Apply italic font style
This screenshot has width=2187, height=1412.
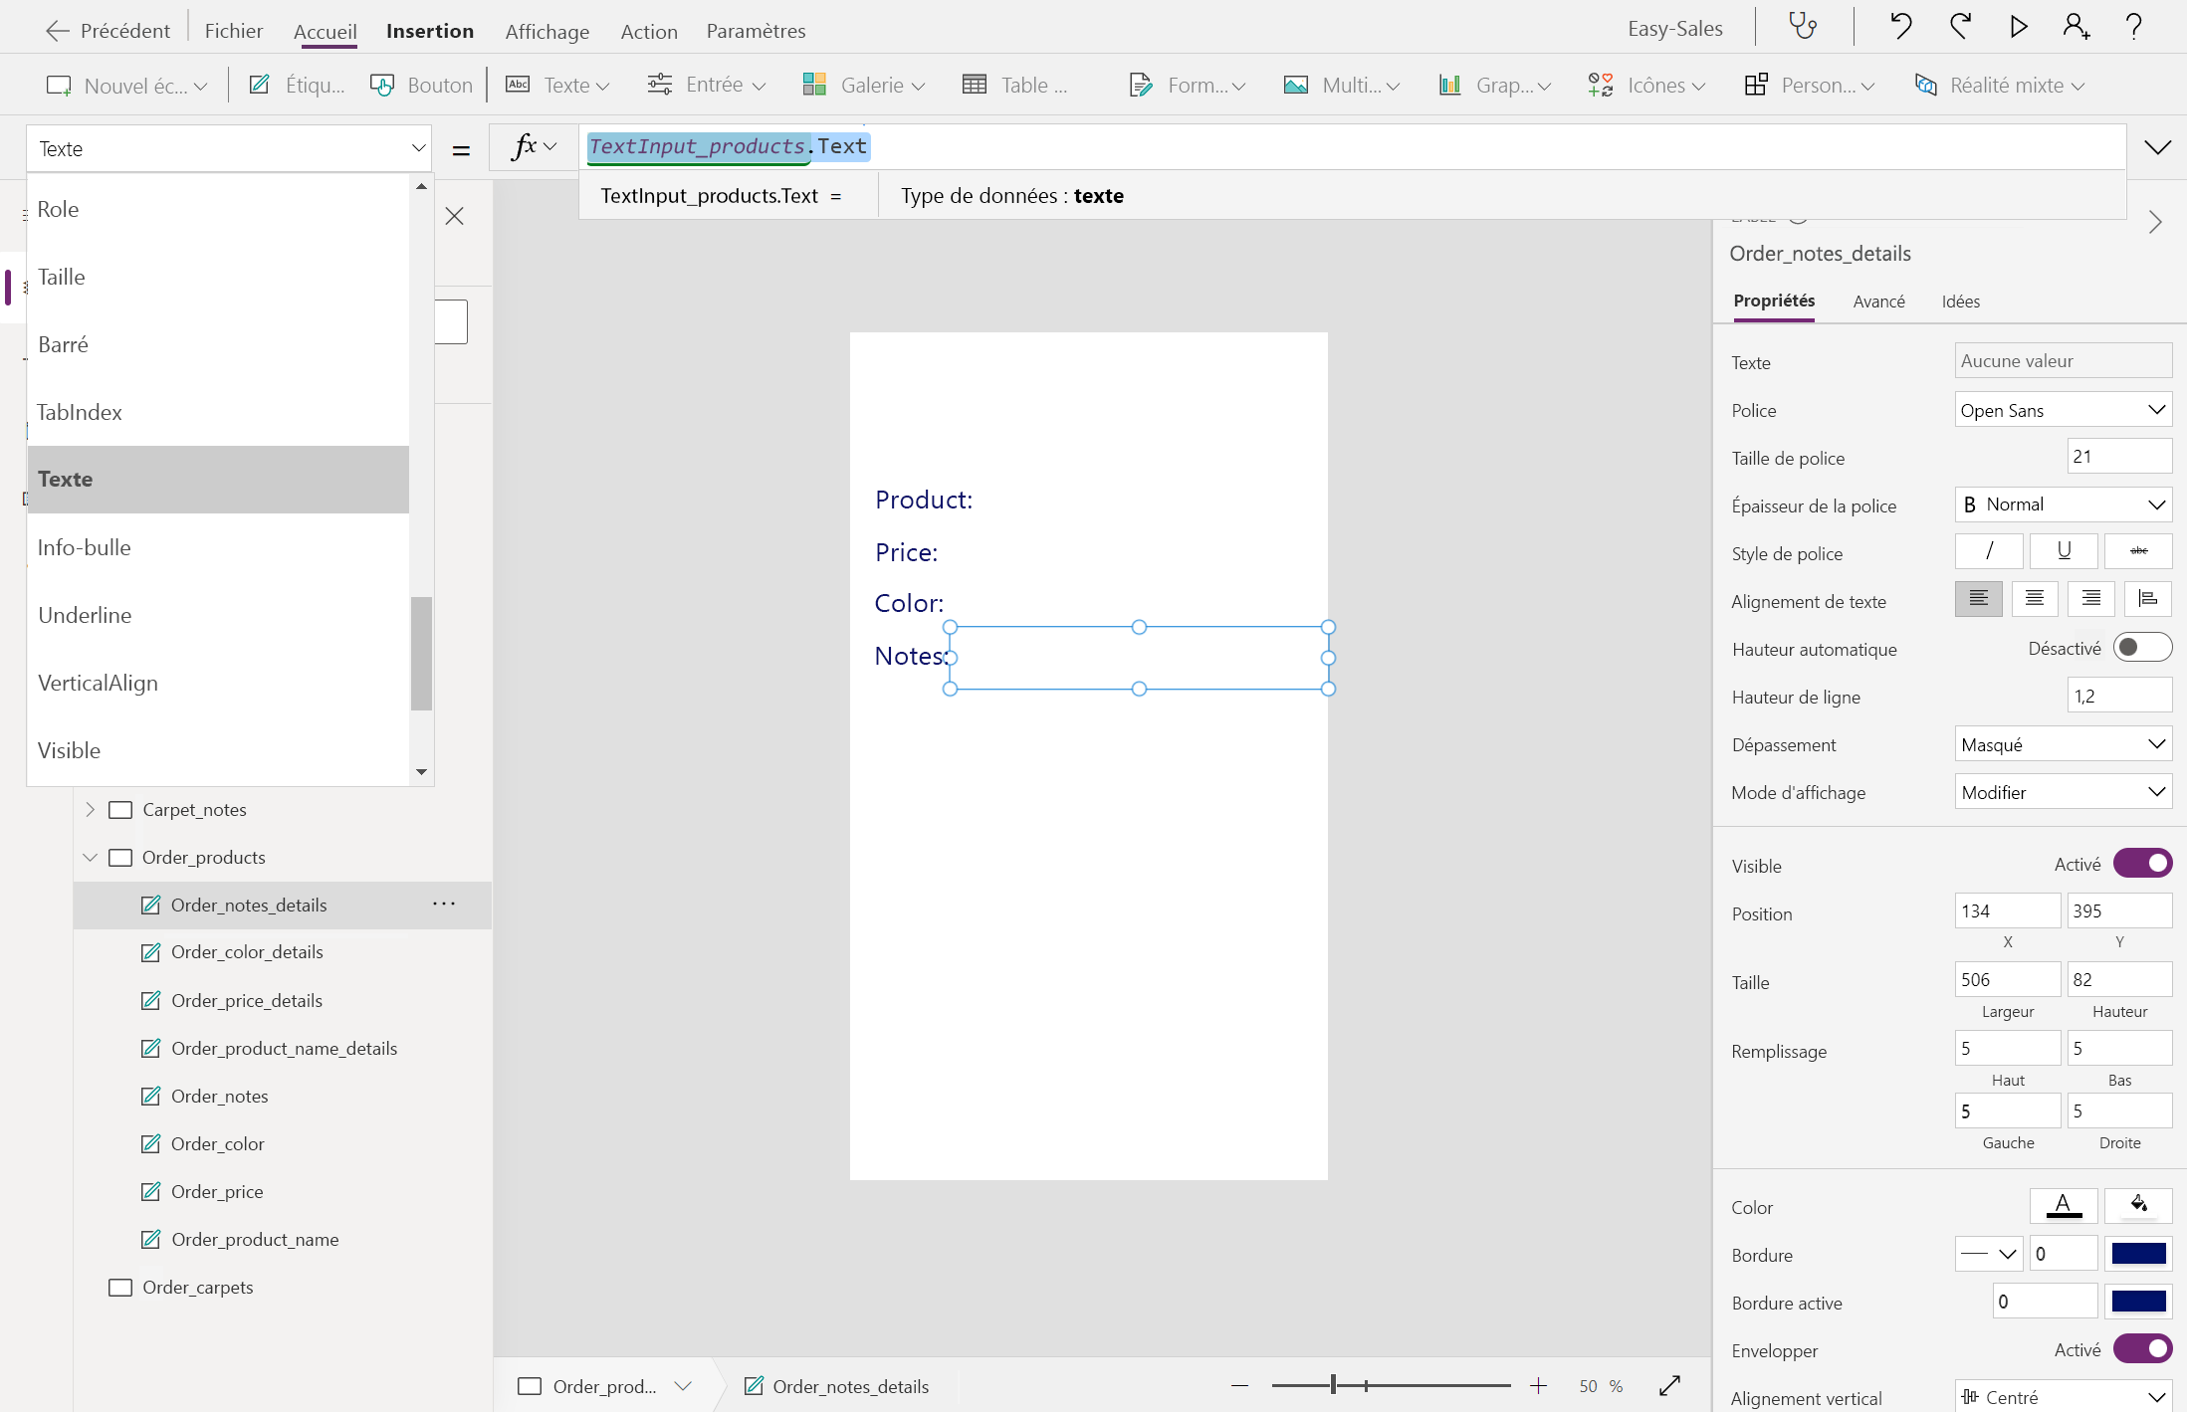pos(1988,551)
